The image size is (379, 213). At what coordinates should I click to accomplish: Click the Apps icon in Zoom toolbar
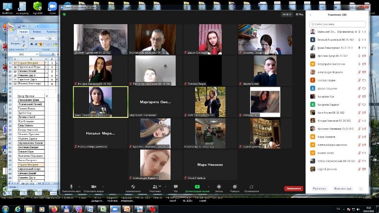click(x=251, y=186)
